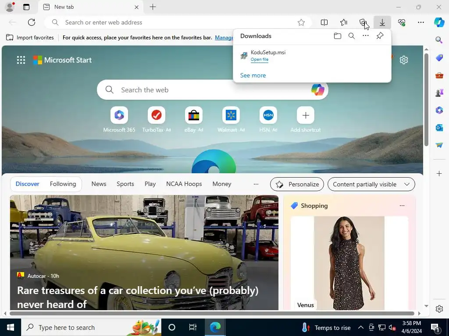Open the Venus dress shopping image
449x336 pixels.
pyautogui.click(x=349, y=263)
